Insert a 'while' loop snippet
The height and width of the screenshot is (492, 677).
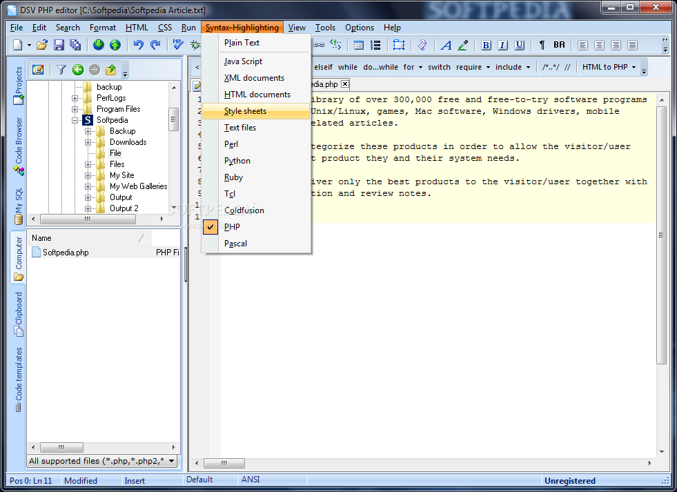(x=348, y=68)
